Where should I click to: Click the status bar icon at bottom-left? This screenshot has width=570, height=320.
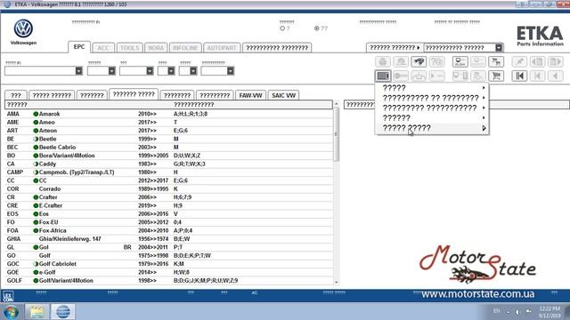pos(8,296)
